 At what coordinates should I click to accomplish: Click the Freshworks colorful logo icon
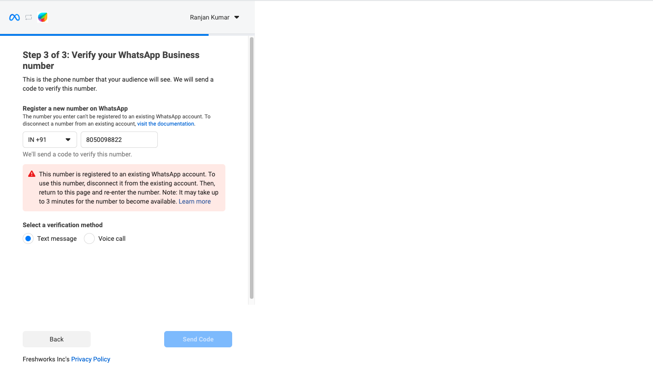tap(43, 17)
